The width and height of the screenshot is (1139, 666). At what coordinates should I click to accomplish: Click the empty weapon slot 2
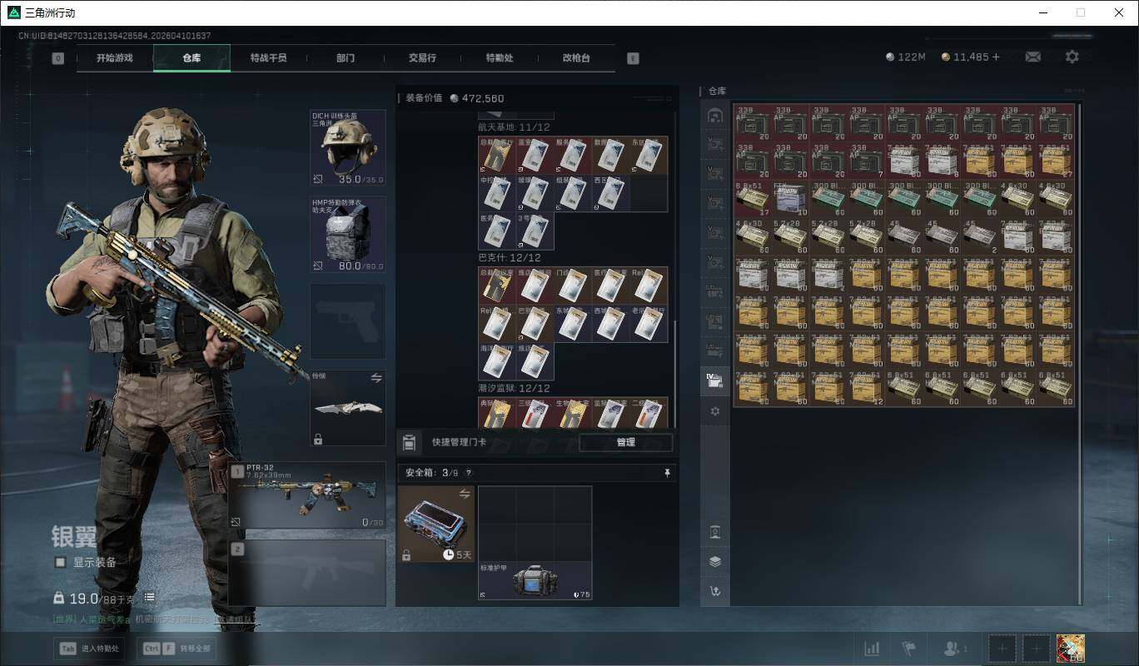click(x=307, y=572)
